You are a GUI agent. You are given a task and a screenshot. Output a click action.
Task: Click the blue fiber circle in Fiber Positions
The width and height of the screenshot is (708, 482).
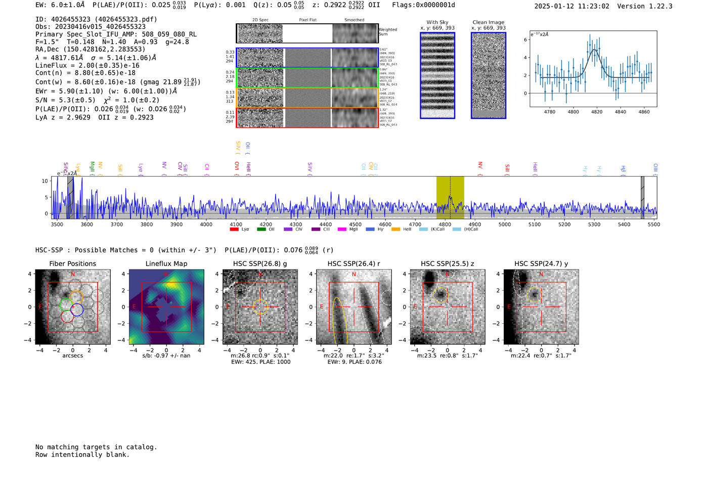coord(77,310)
